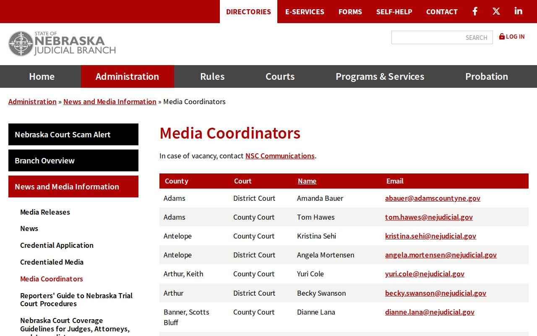Open Media Releases in the sidebar
The width and height of the screenshot is (537, 336).
click(45, 212)
